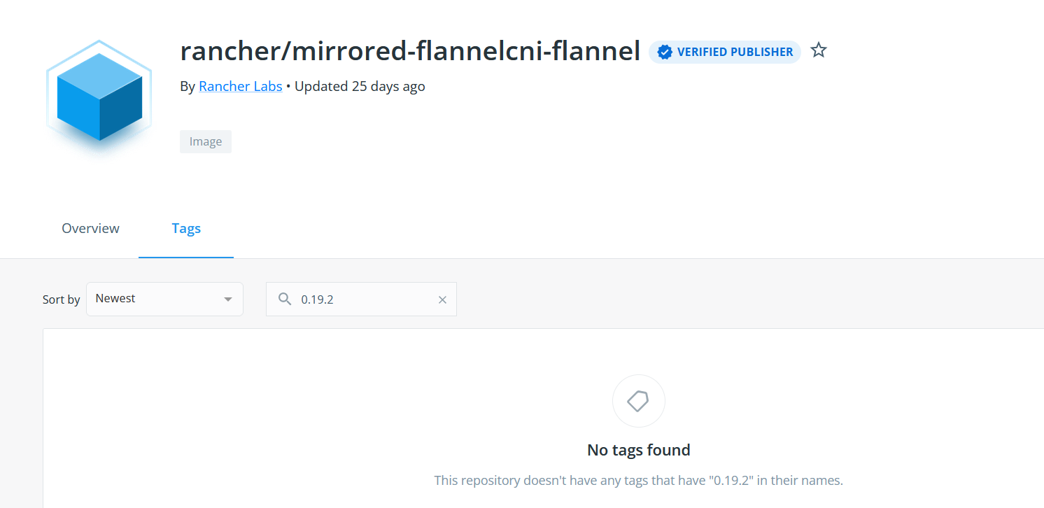
Task: Select the Tags tab
Action: pos(185,228)
